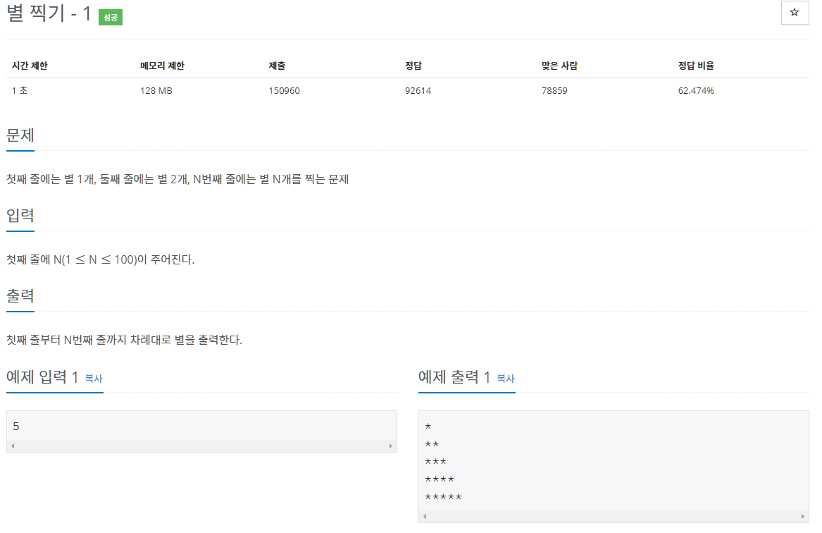
Task: Click the 128 MB memory value
Action: (156, 90)
